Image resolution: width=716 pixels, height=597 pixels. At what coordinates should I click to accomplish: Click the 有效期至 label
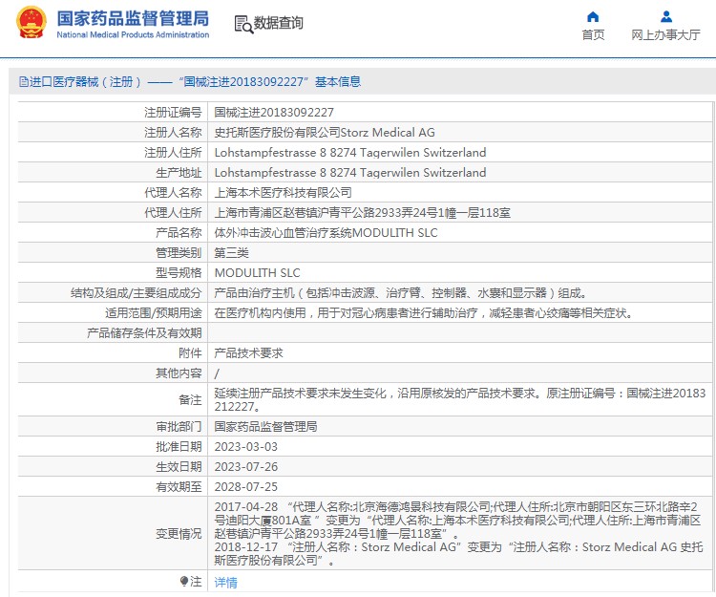(x=179, y=487)
